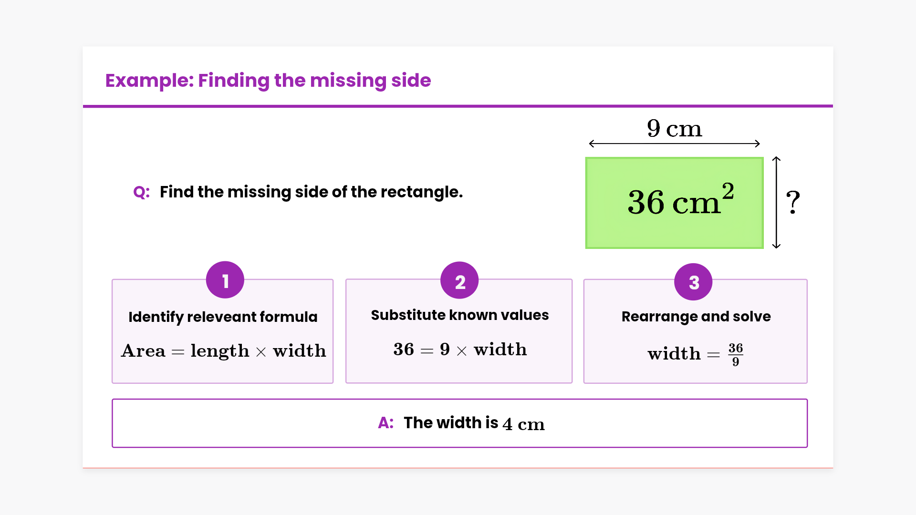Click the question mark beside the rectangle
Image resolution: width=916 pixels, height=515 pixels.
pos(793,202)
